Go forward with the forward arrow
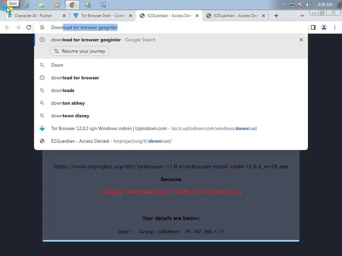Image resolution: width=342 pixels, height=256 pixels. point(18,27)
